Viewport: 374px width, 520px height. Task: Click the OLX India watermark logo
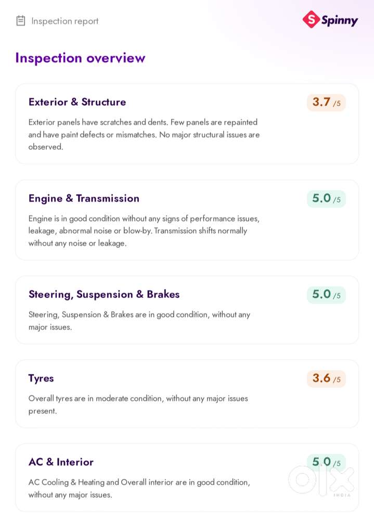click(x=321, y=480)
